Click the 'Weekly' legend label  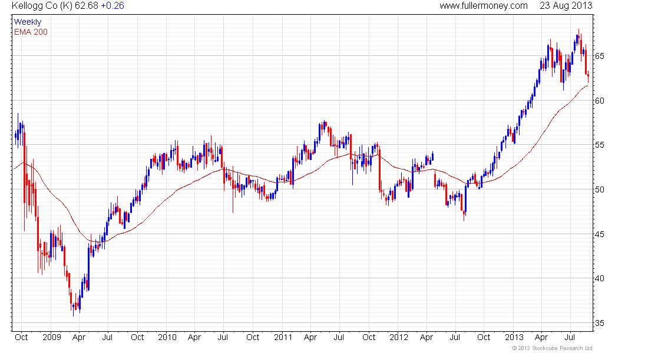tap(28, 22)
